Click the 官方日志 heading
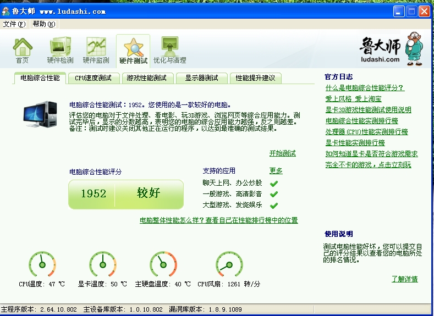This screenshot has width=434, height=316. pos(339,77)
